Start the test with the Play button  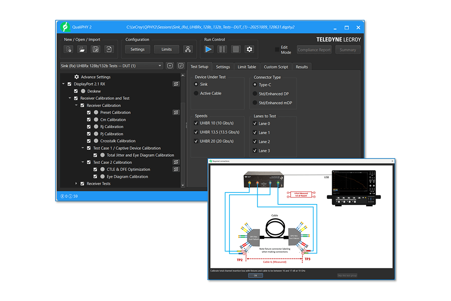209,49
